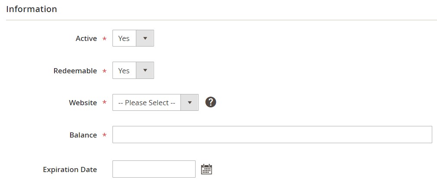Click the red asterisk beside Redeemable

pos(104,72)
